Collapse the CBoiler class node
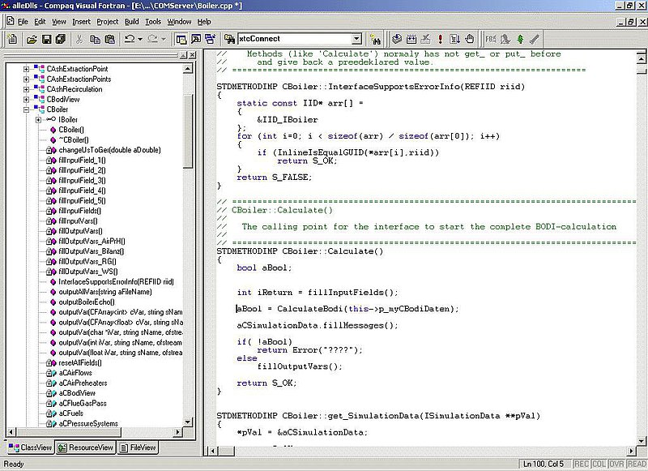 [27, 109]
